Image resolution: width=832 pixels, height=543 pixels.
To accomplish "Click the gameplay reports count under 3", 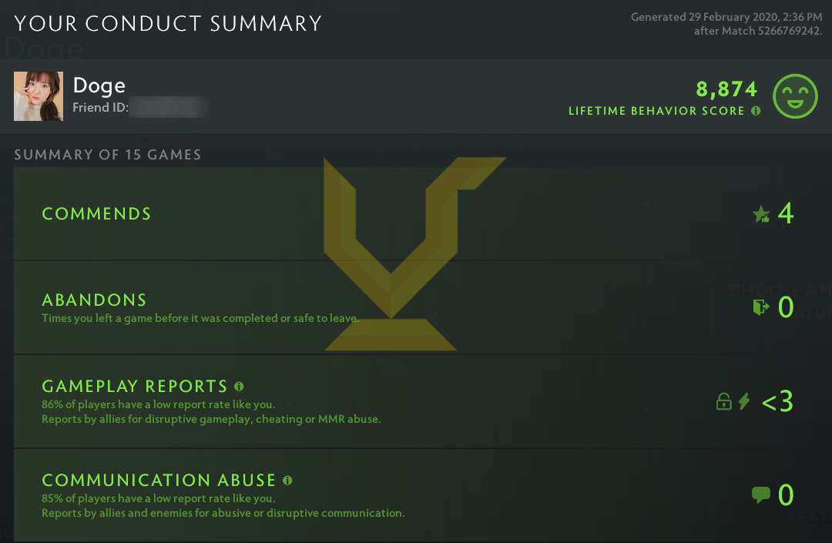I will coord(777,401).
